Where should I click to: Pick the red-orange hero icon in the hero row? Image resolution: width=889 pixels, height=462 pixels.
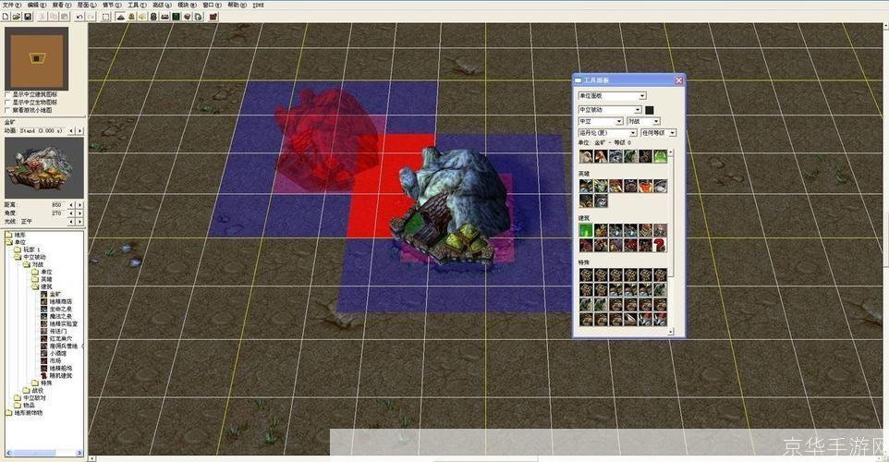pos(645,186)
